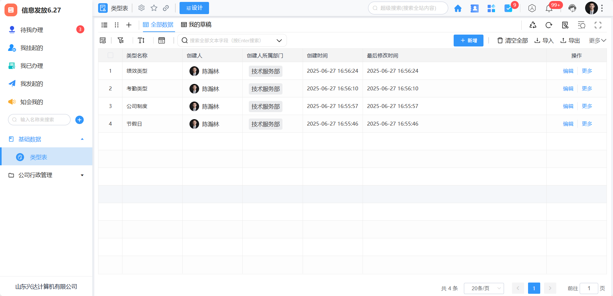613x296 pixels.
Task: Copy link using chain icon
Action: [x=166, y=8]
